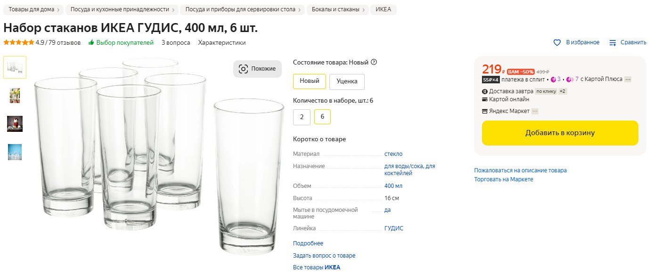Select the Уценка condition option

347,81
